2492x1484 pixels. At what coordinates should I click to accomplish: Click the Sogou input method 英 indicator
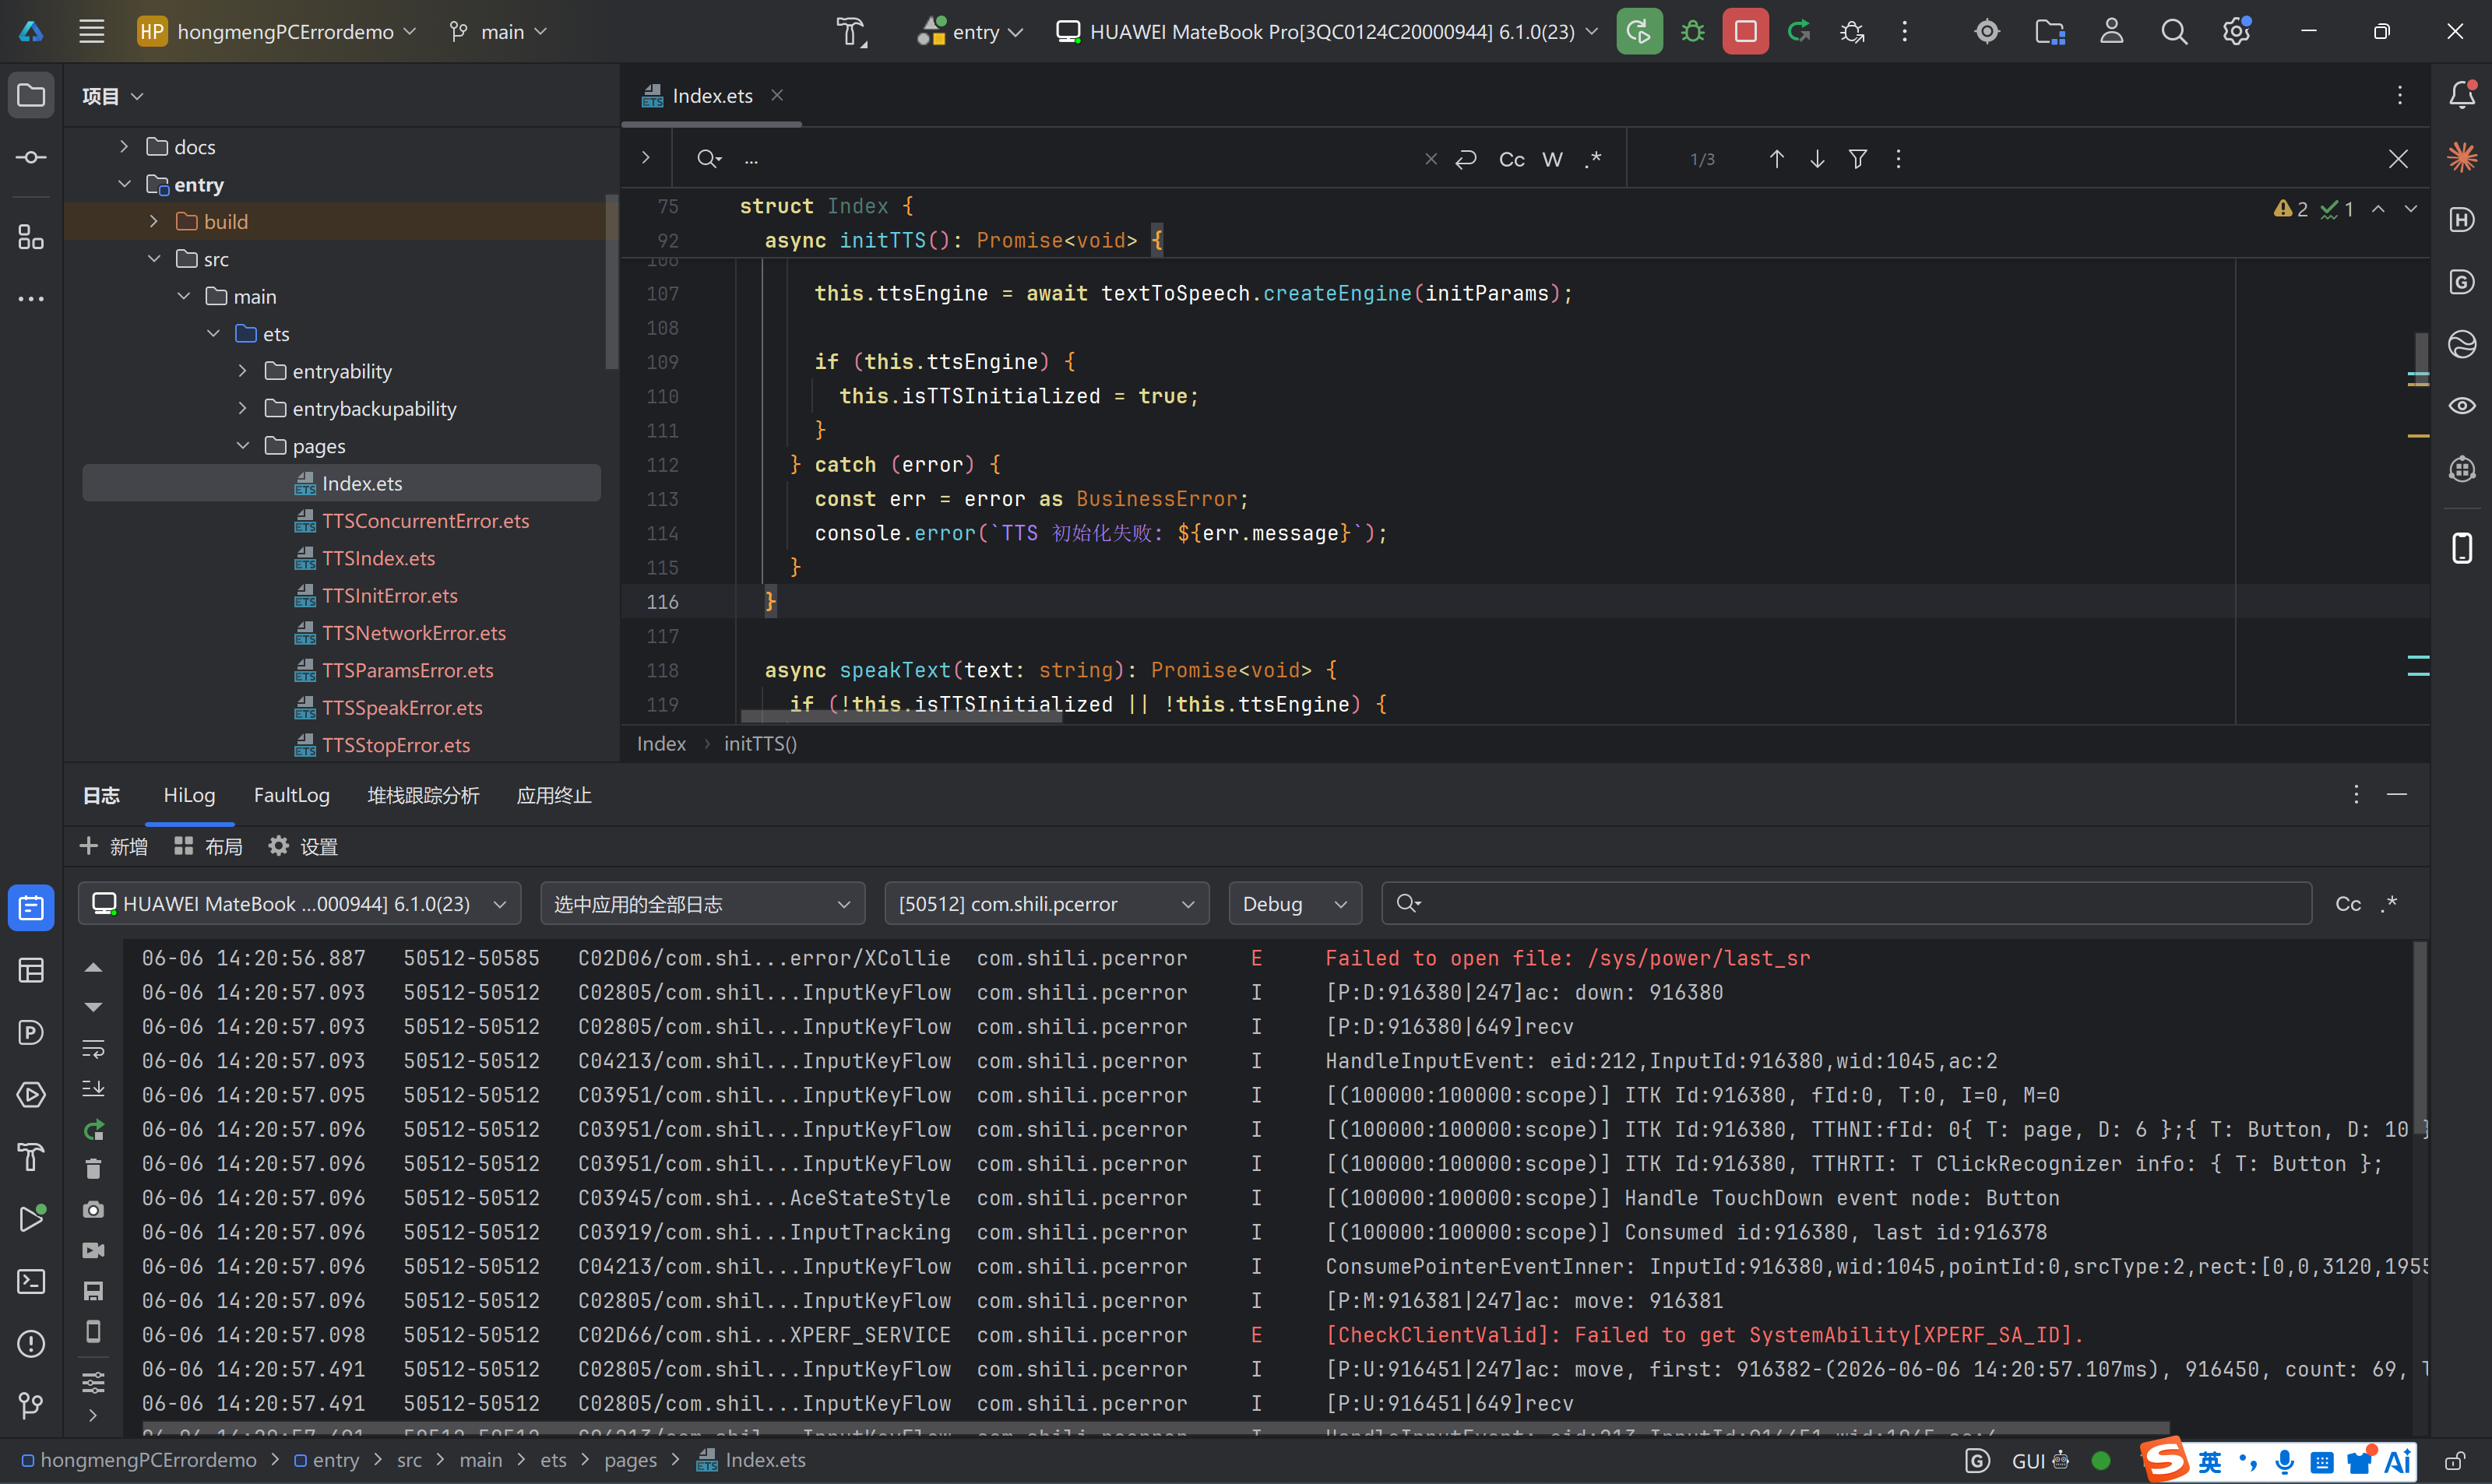click(2210, 1462)
